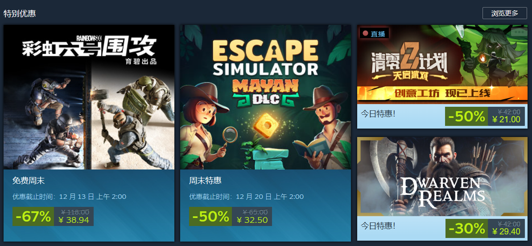Click the 周末特惠 label under Escape Simulator

(x=205, y=181)
